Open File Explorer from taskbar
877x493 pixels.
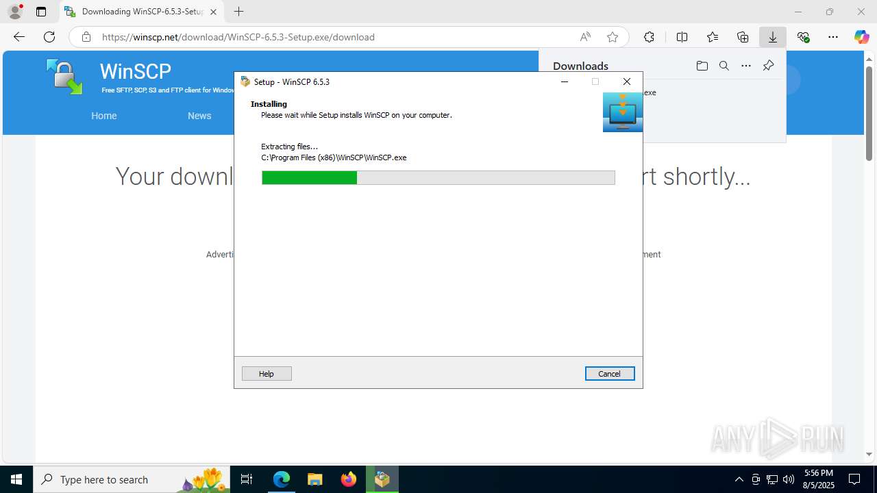coord(315,479)
